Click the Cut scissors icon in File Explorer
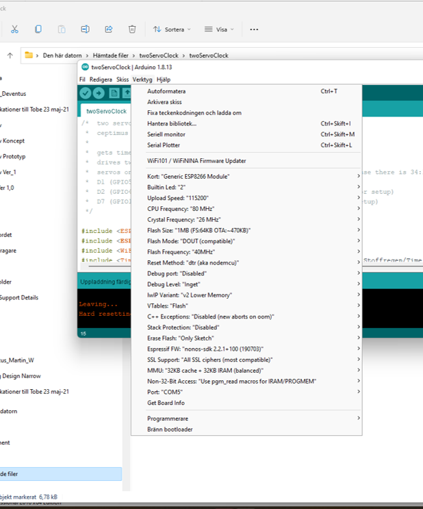Screen dimensions: 423x509 tap(14, 29)
